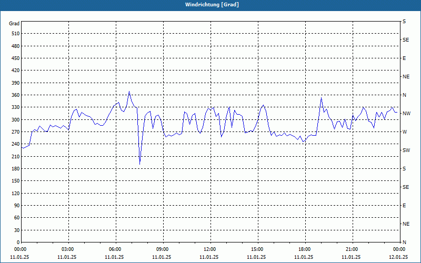Select the 11.01.25 date under 03:00
The height and width of the screenshot is (263, 421).
[67, 257]
